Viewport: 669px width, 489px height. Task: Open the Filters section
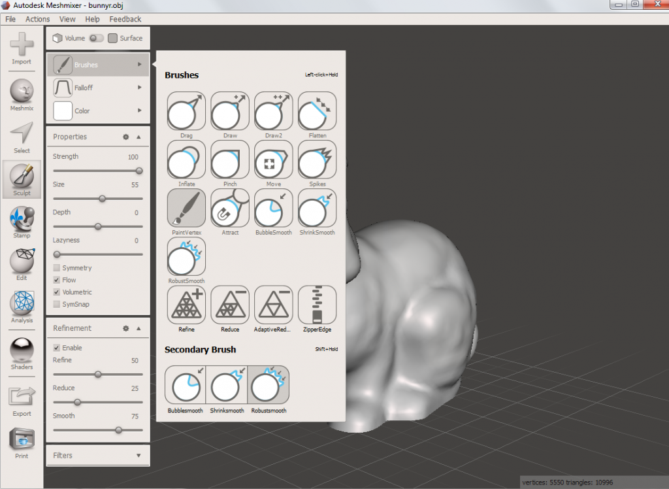(x=97, y=455)
